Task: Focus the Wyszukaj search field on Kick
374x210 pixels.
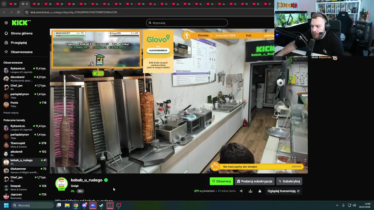Action: (187, 23)
